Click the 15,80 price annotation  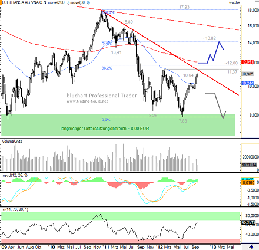128,22
